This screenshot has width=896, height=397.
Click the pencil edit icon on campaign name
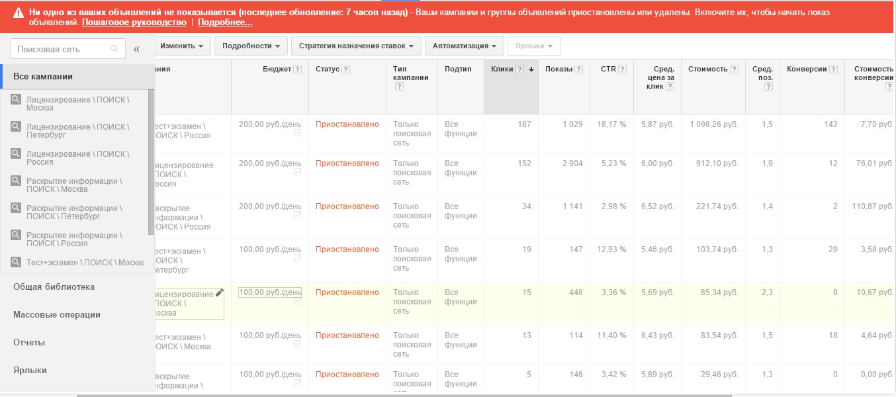pyautogui.click(x=220, y=292)
